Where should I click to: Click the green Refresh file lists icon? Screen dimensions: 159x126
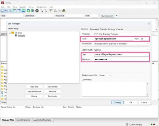click(28, 11)
